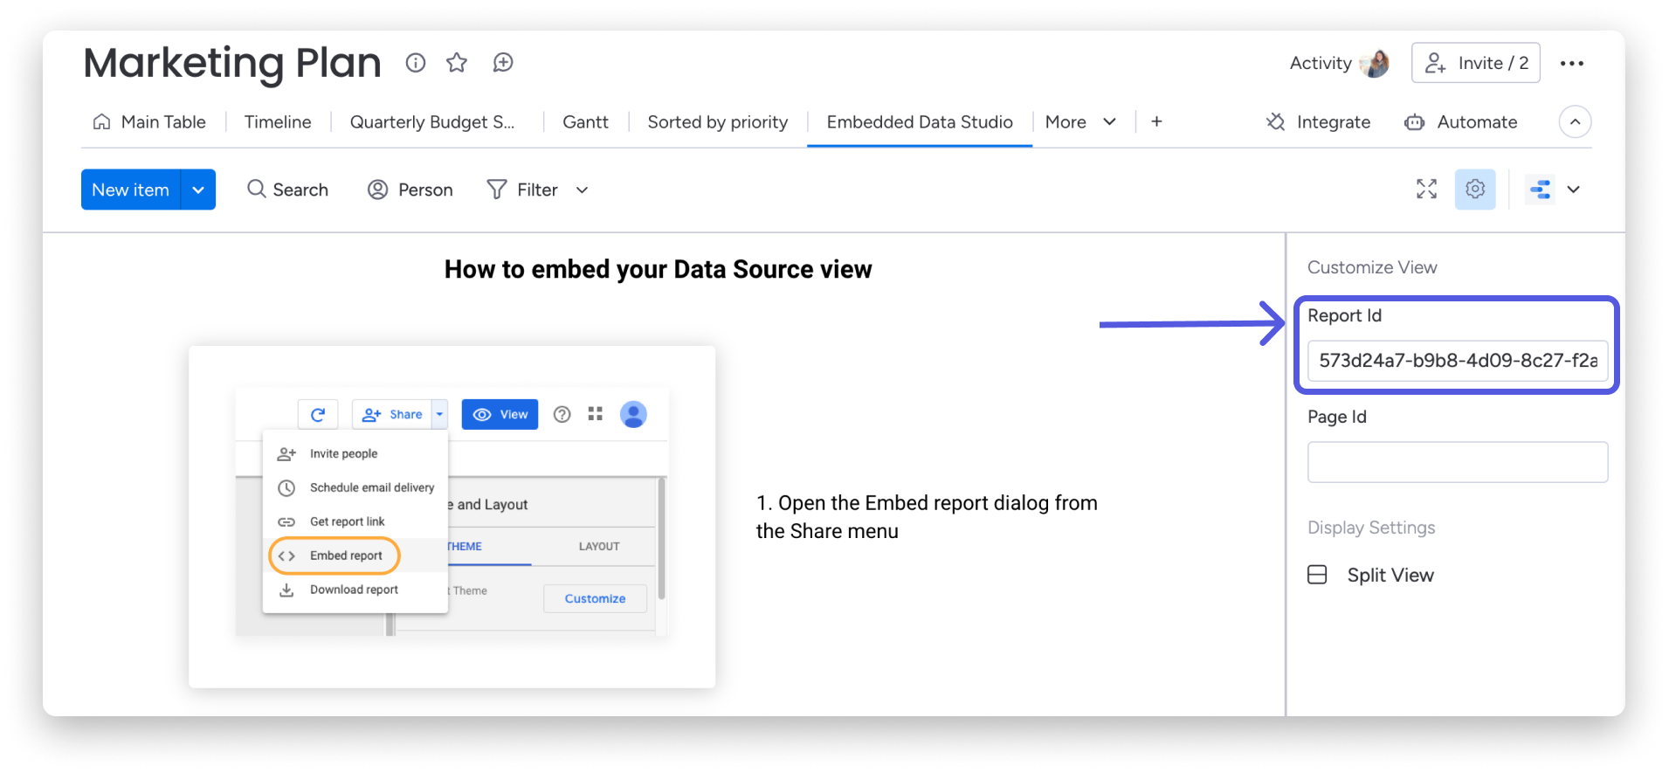Switch to Gantt view

pyautogui.click(x=585, y=122)
